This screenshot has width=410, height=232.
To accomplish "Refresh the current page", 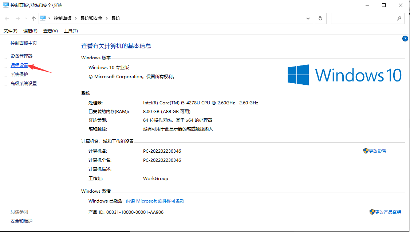I will (320, 18).
